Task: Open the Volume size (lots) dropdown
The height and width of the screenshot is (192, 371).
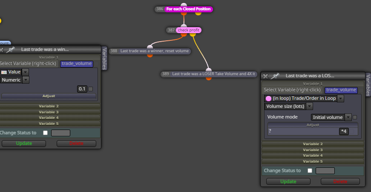Action: tap(310, 106)
